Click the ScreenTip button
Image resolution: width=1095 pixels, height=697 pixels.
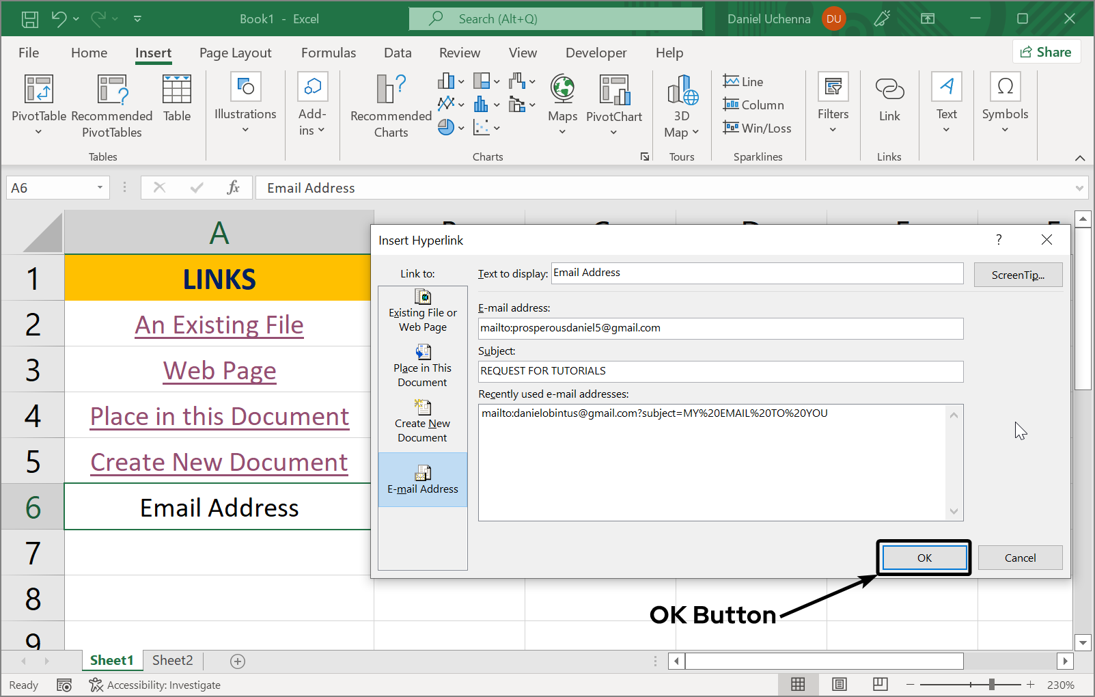tap(1017, 275)
